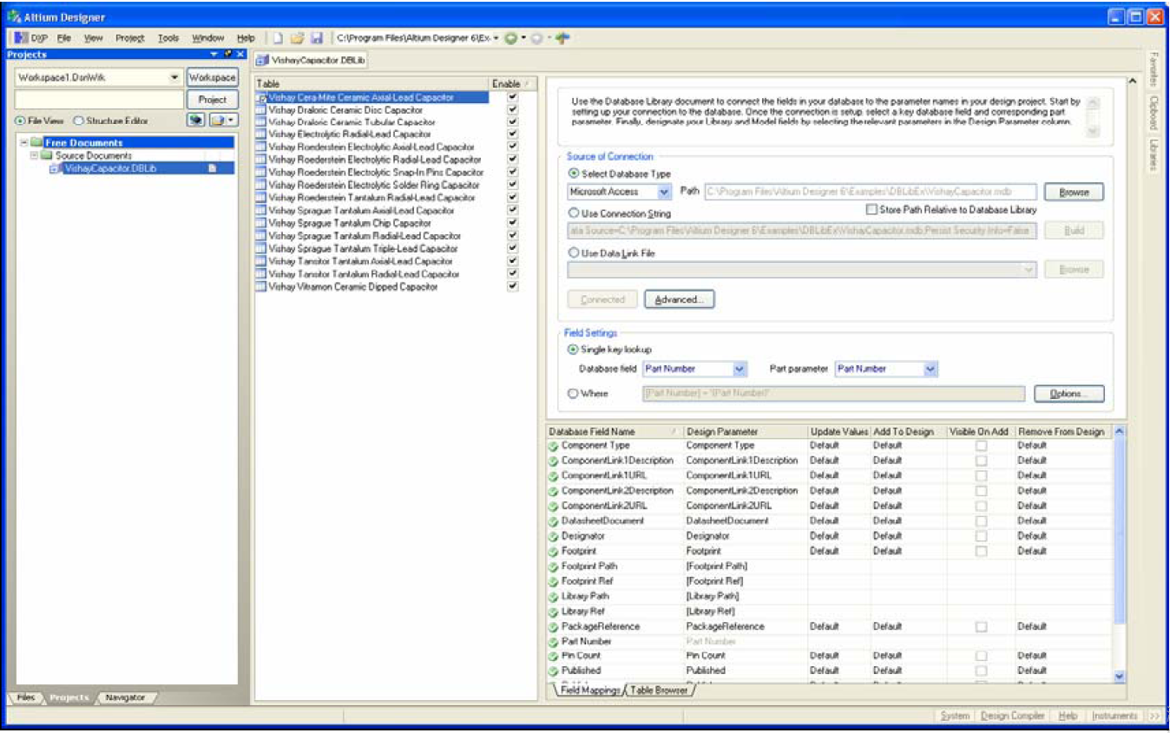Open the Design Compiler status bar button
The height and width of the screenshot is (733, 1170).
click(x=1012, y=716)
